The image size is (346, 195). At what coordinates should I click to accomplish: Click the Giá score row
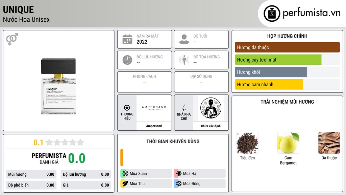tap(86, 185)
